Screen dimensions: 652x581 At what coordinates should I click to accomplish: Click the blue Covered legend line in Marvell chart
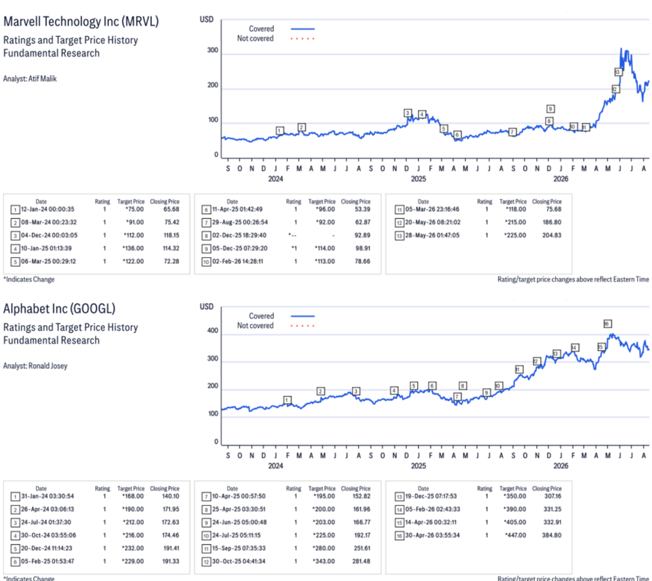click(x=303, y=28)
